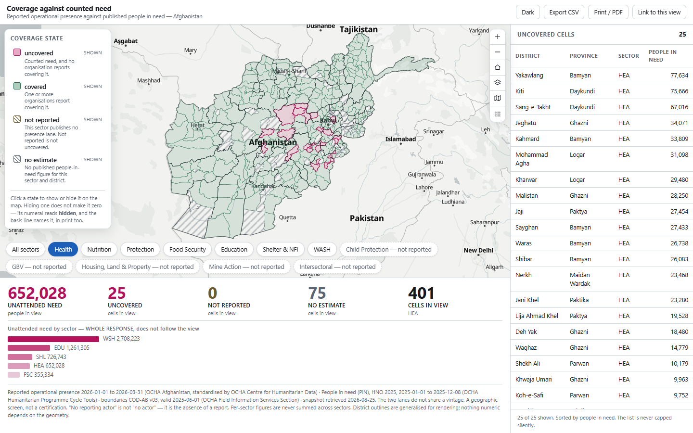The height and width of the screenshot is (433, 693).
Task: Select the Shelter & NFI filter
Action: click(280, 249)
